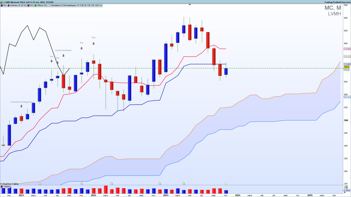Screen dimensions: 351x197
Task: Click the Trading.ProRealTime.com link
Action: coord(337,2)
